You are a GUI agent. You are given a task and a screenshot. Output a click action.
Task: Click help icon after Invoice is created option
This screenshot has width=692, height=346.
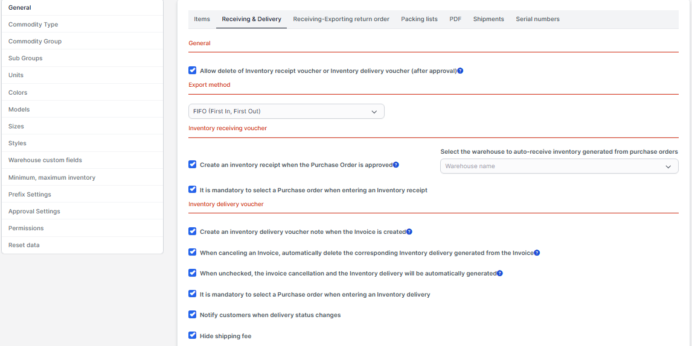[409, 231]
